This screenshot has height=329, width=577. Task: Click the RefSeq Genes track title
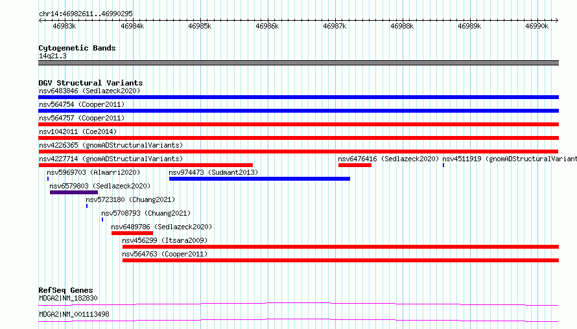coord(65,290)
